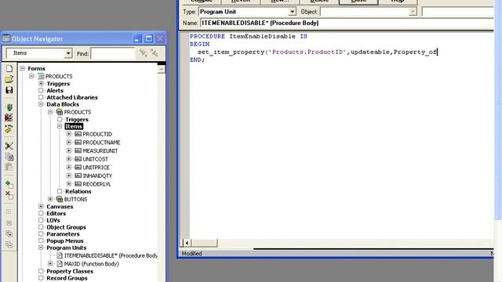Expand the MEASUREUNIT item node
The width and height of the screenshot is (502, 282).
pos(69,150)
